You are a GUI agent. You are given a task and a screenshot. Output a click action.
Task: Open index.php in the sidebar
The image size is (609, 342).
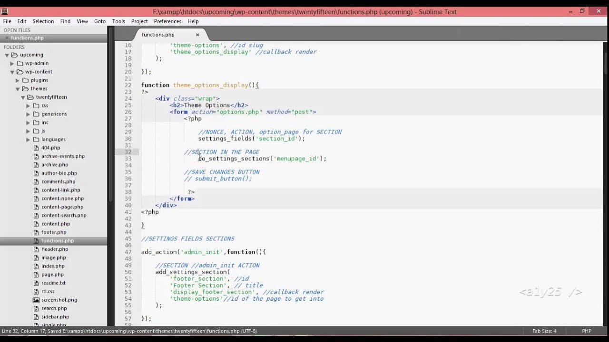[53, 266]
